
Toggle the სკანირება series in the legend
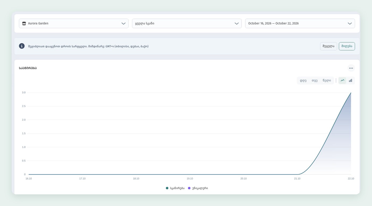(x=175, y=188)
